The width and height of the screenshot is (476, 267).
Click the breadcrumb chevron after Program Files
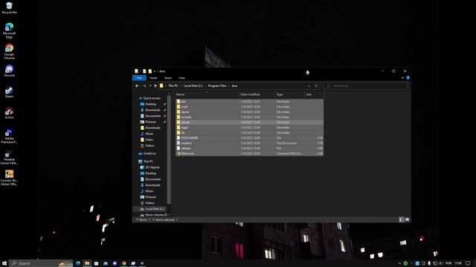pyautogui.click(x=229, y=86)
